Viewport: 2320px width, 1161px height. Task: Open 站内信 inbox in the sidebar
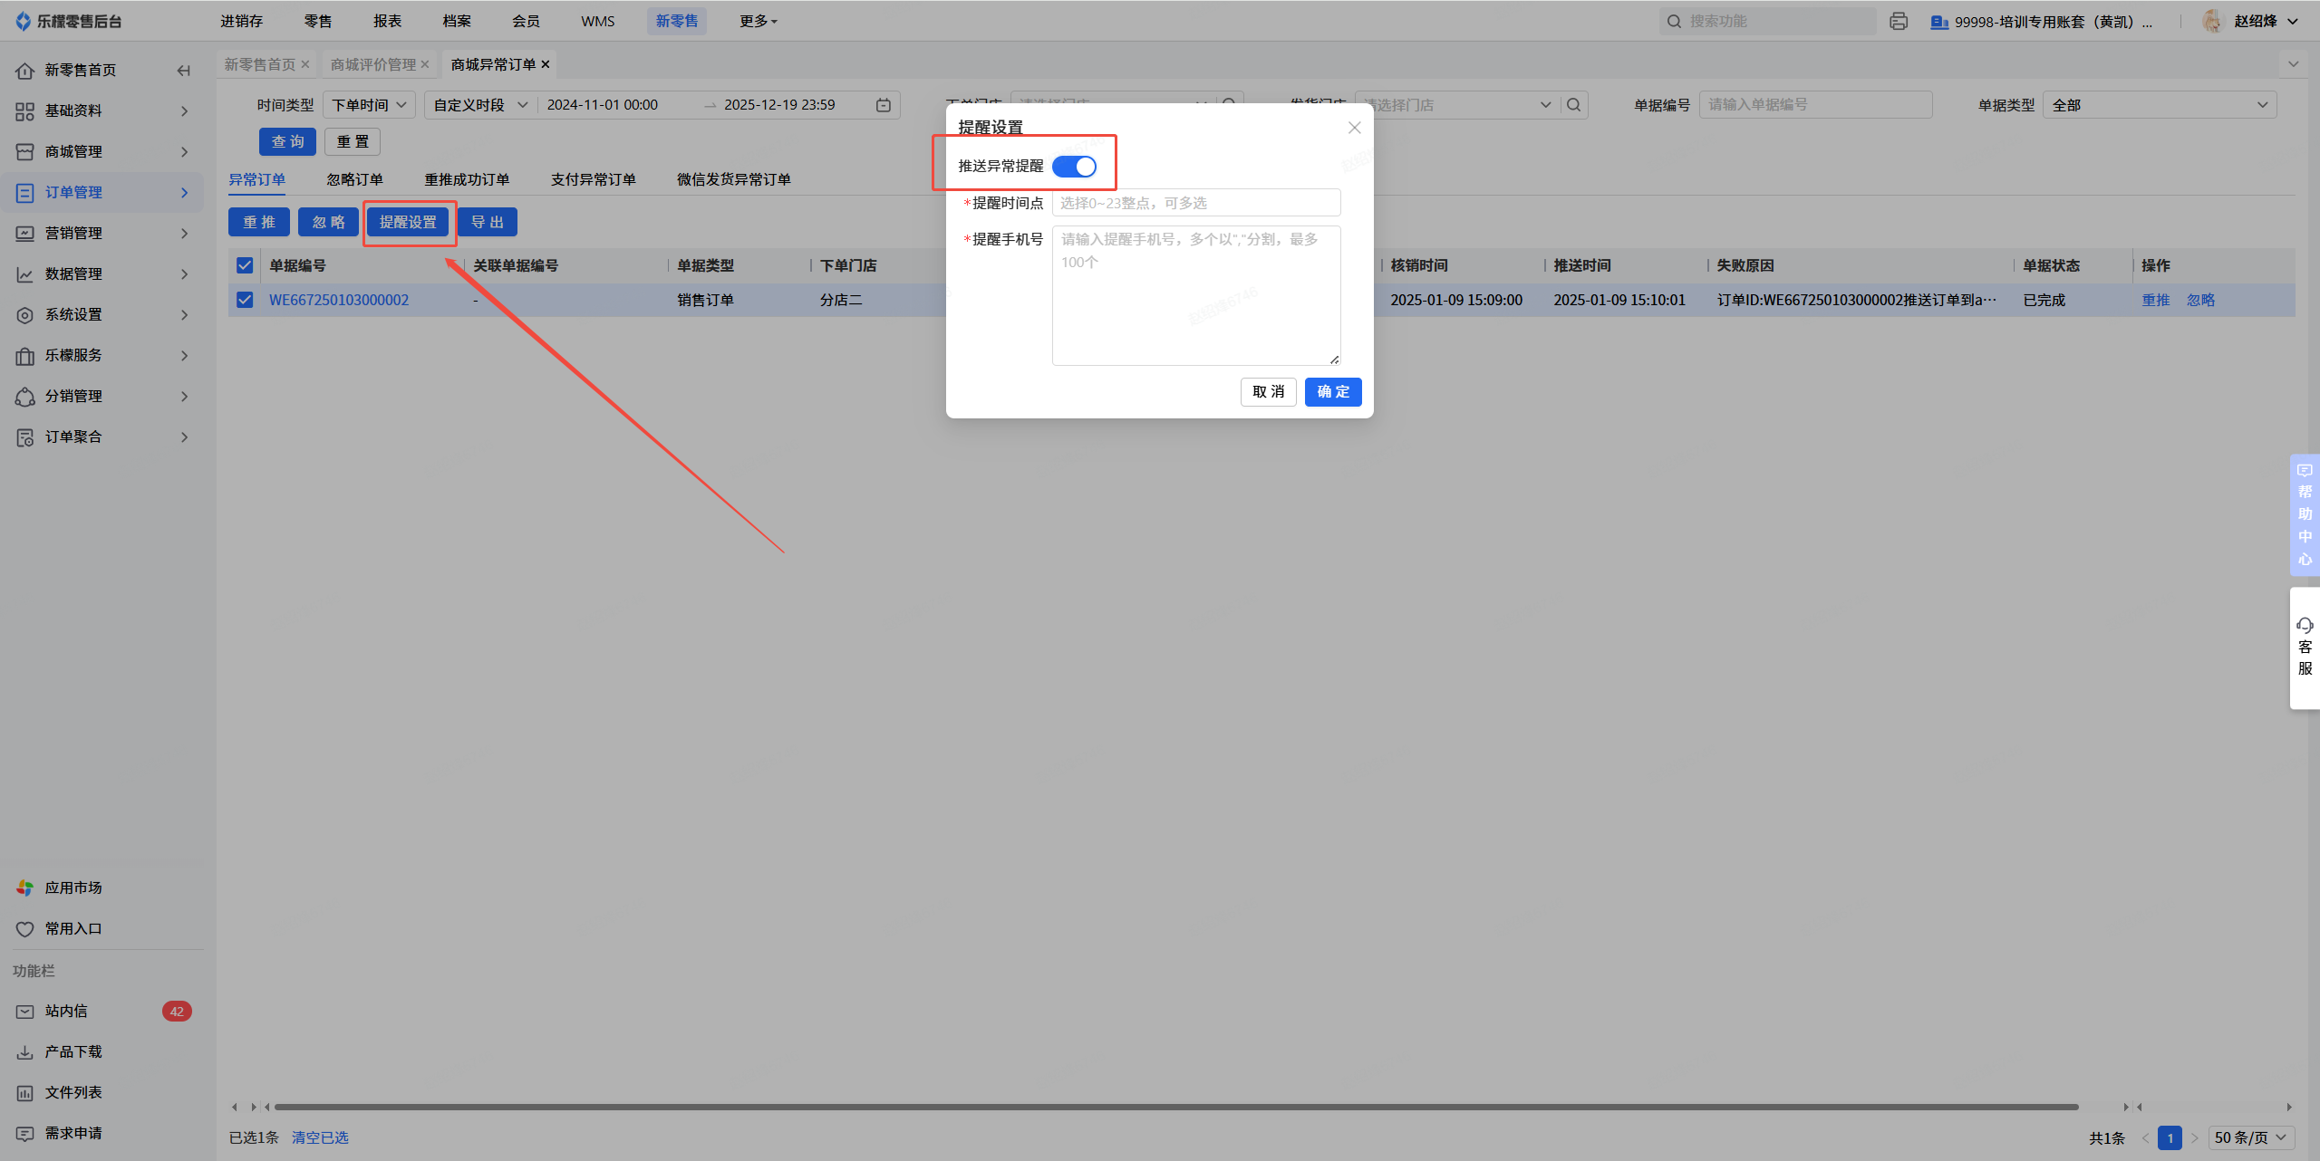click(66, 1011)
